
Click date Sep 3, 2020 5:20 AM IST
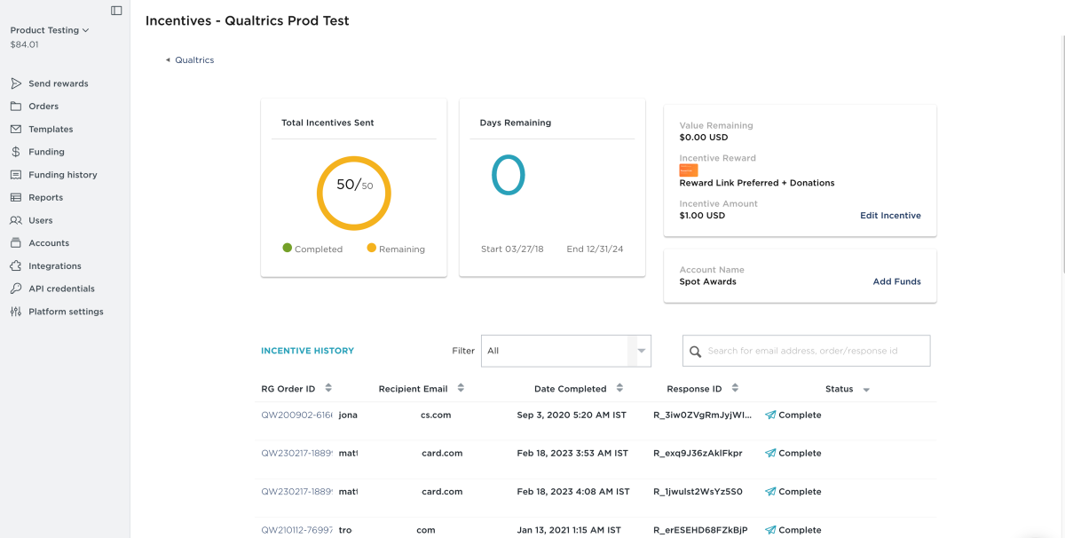[x=572, y=415]
